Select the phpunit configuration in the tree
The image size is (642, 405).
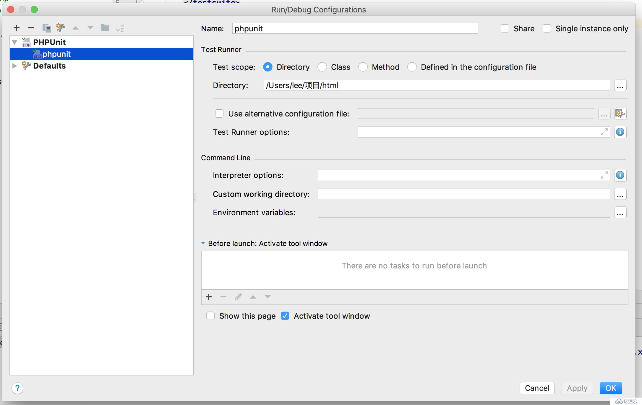102,54
